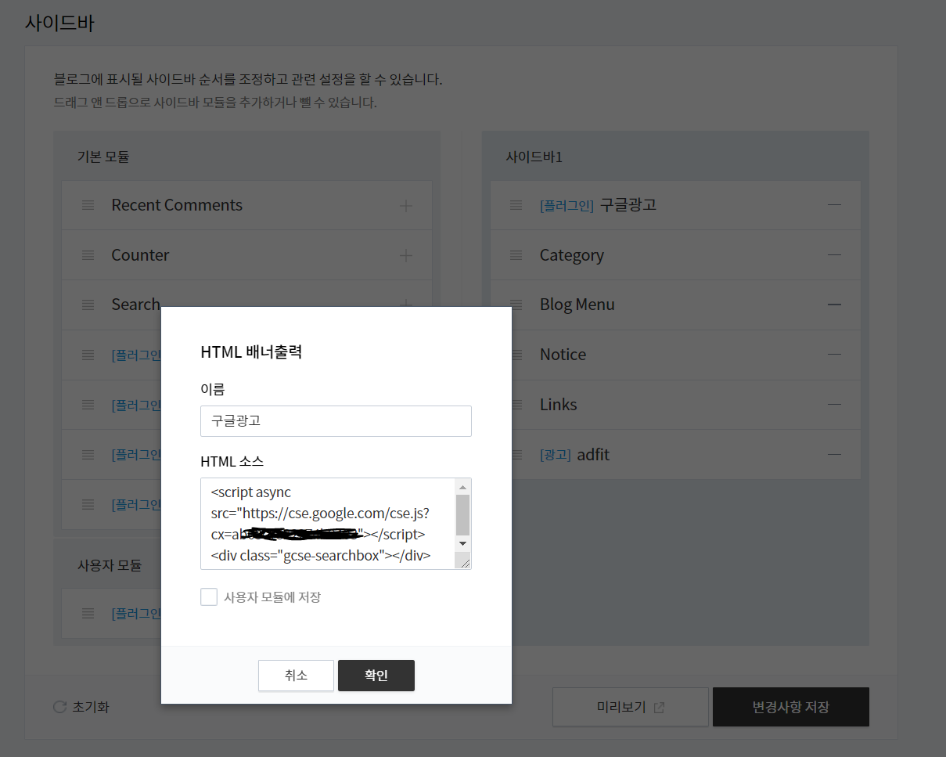Grab the Counter drag handle
946x757 pixels.
[88, 255]
